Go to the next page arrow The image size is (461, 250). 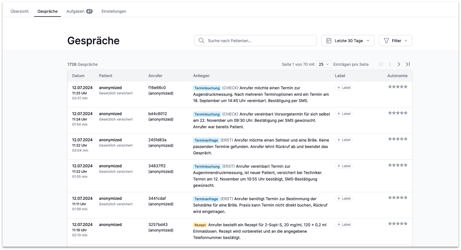(399, 64)
